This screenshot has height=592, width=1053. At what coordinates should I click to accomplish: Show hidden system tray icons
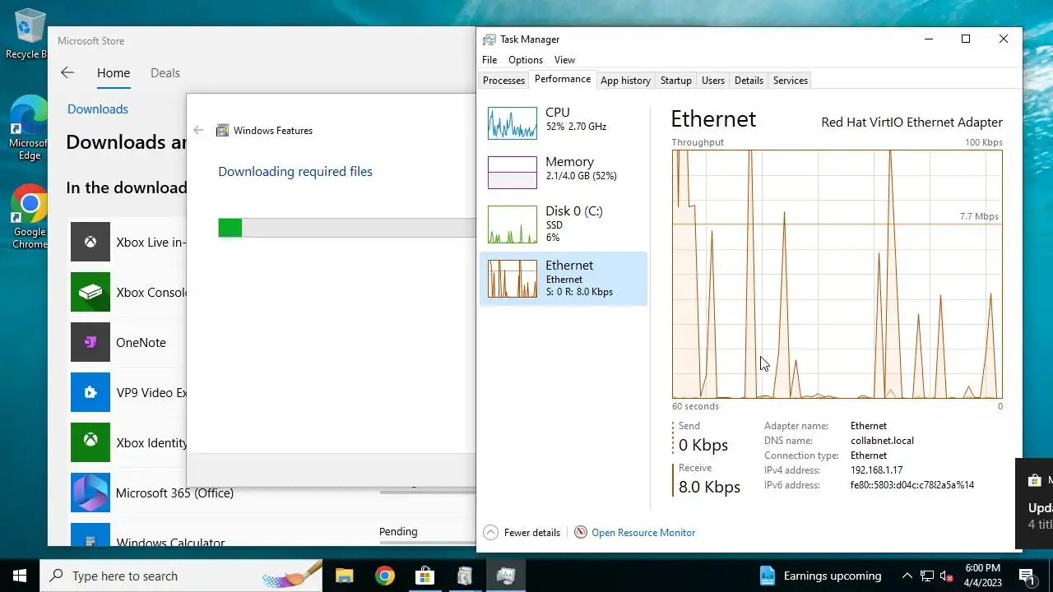[907, 576]
